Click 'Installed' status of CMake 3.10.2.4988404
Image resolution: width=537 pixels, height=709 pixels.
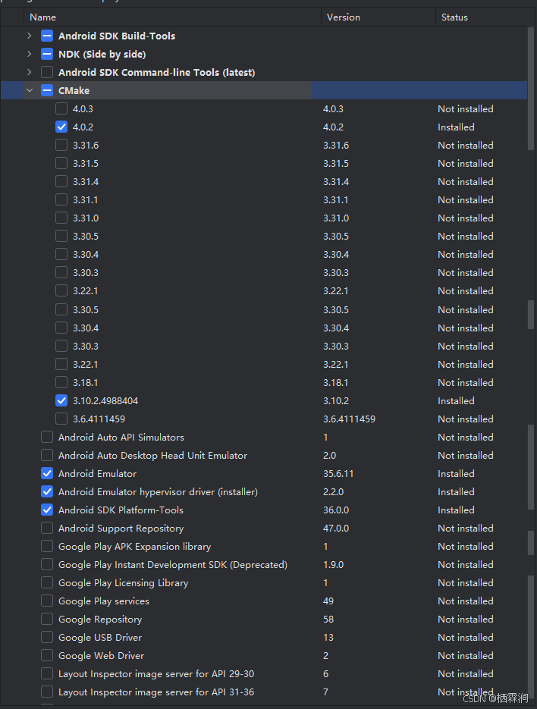click(456, 400)
